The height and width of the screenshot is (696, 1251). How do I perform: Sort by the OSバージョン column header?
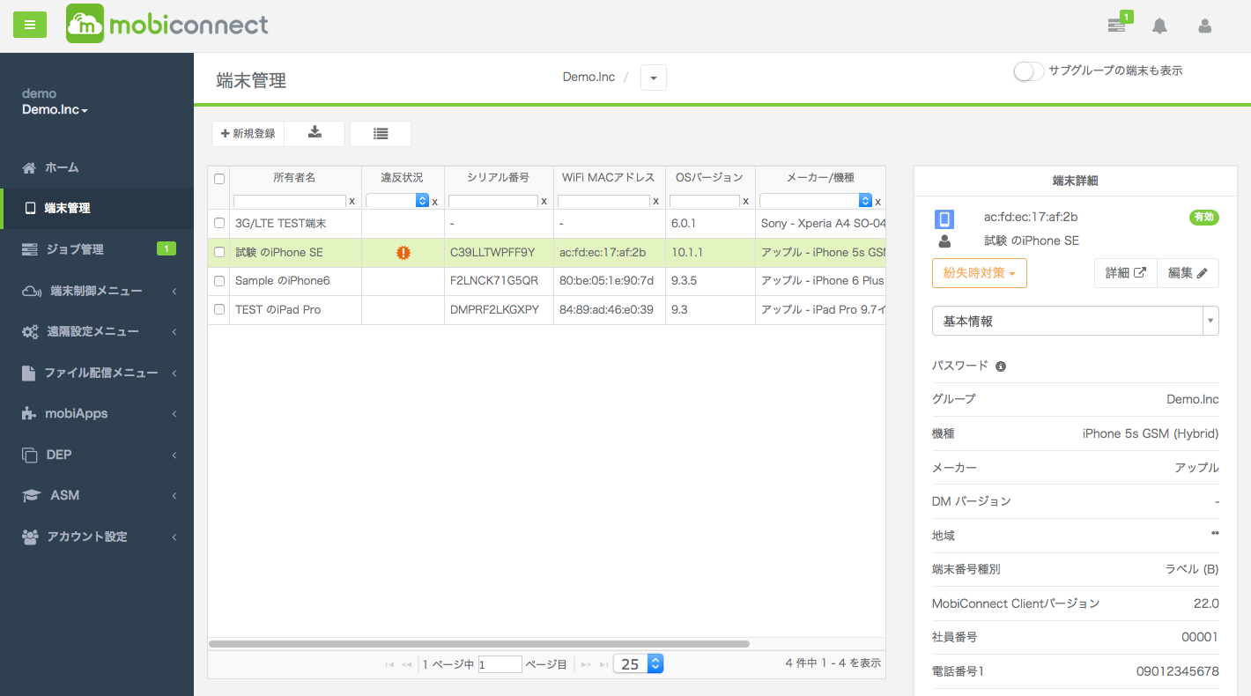[x=709, y=178]
